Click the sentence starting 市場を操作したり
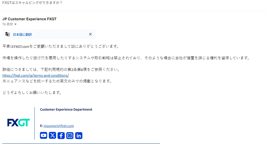Screen dimensions: 267x144 pyautogui.click(x=126, y=58)
